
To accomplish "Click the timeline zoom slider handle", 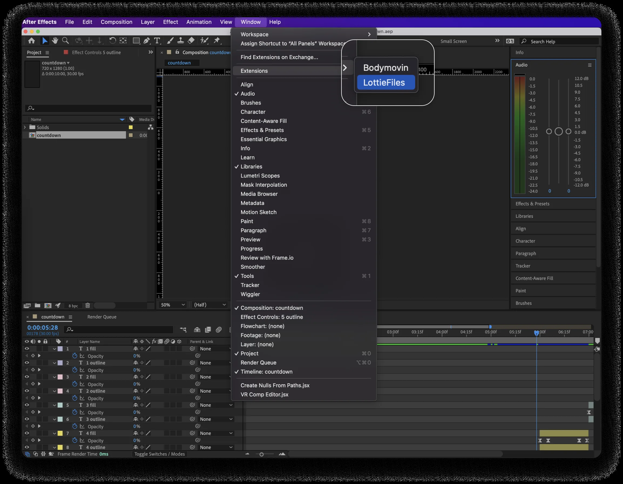I will click(262, 454).
